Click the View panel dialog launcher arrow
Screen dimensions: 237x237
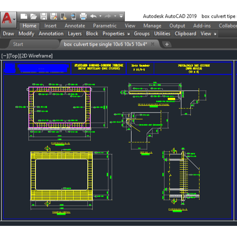(x=215, y=34)
